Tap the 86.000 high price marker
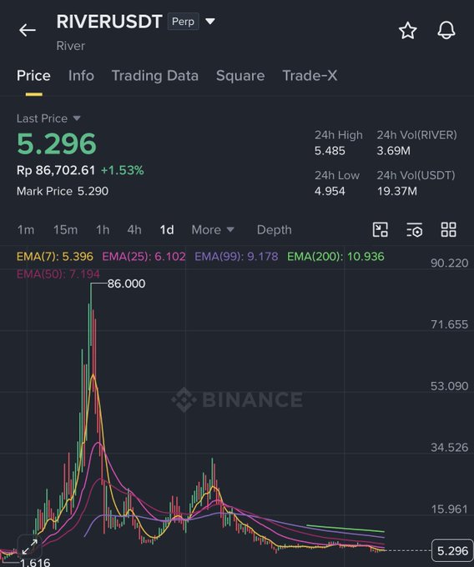Screen dimensions: 474x567 (126, 283)
